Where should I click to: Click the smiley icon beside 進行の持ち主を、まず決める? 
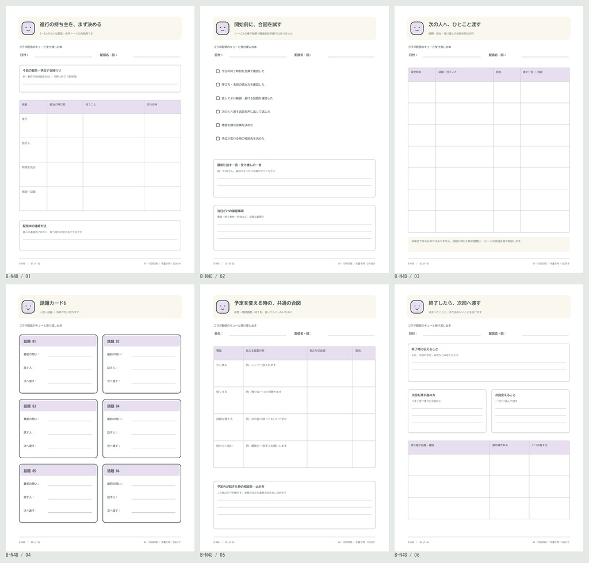28,28
